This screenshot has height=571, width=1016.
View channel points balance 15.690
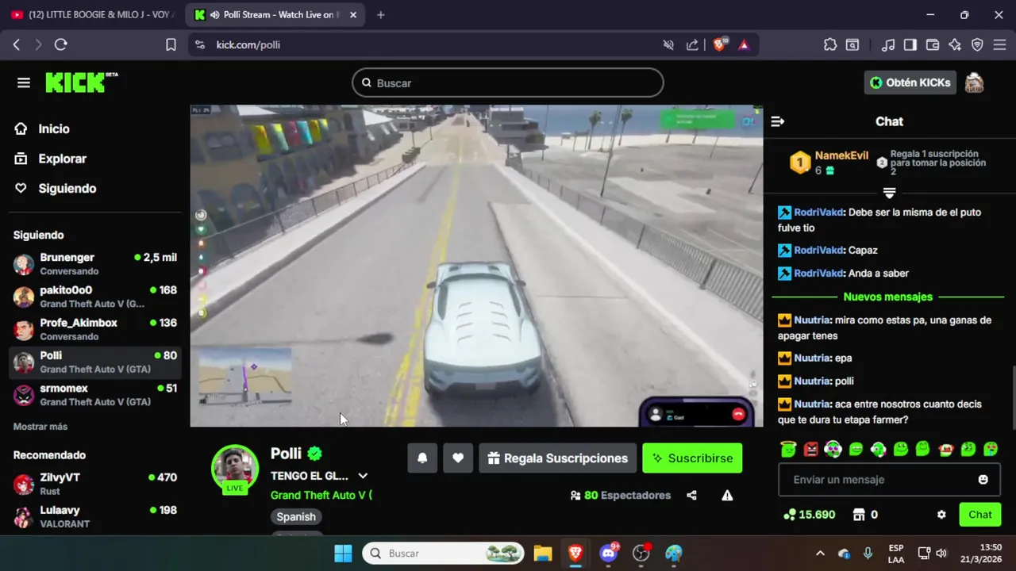809,515
